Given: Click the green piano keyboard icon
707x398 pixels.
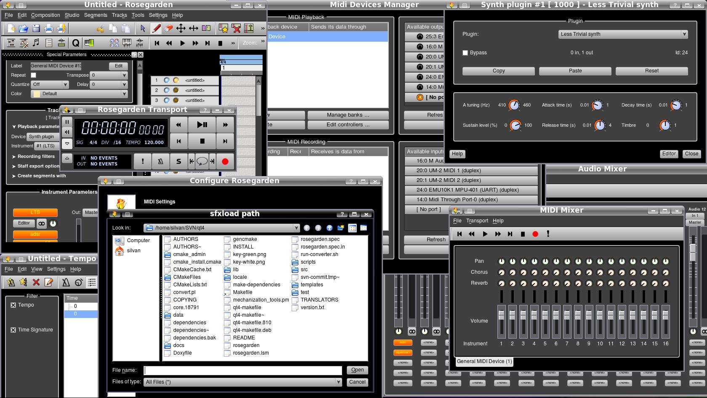Looking at the screenshot, I should (89, 43).
